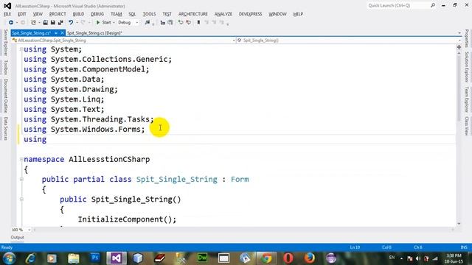Open the WINDOW menu
472x265 pixels.
point(277,14)
